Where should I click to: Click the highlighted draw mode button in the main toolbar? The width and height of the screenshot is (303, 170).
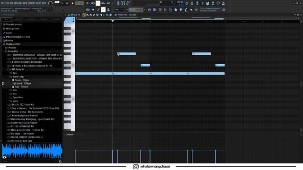point(103,9)
